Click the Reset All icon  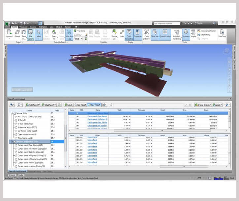(x=24, y=35)
